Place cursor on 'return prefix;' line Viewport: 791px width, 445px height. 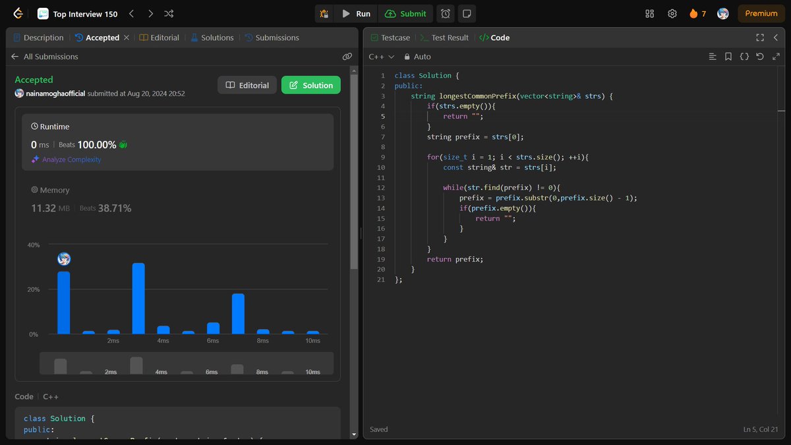[x=455, y=259]
